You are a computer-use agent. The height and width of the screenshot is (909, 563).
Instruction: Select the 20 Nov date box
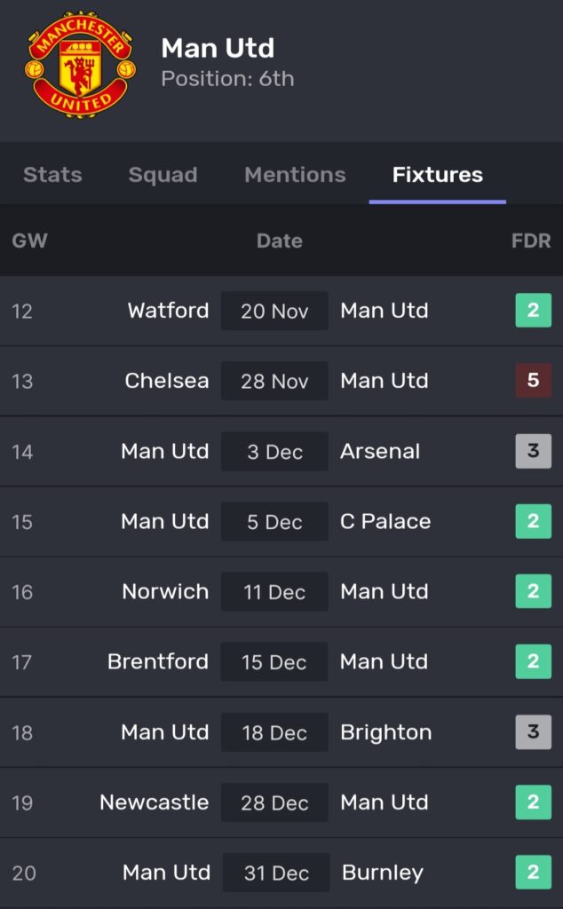coord(274,311)
